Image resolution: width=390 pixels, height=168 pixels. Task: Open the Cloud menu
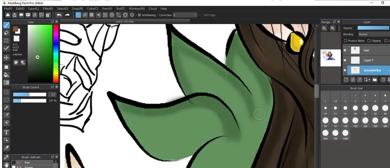(x=152, y=8)
